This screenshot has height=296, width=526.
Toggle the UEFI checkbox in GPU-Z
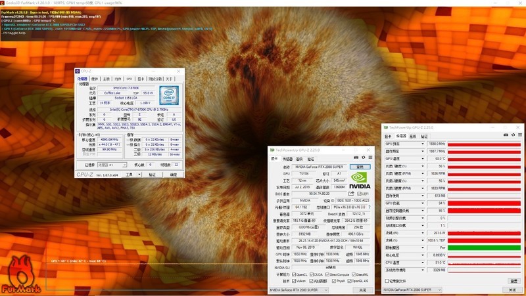pos(358,194)
